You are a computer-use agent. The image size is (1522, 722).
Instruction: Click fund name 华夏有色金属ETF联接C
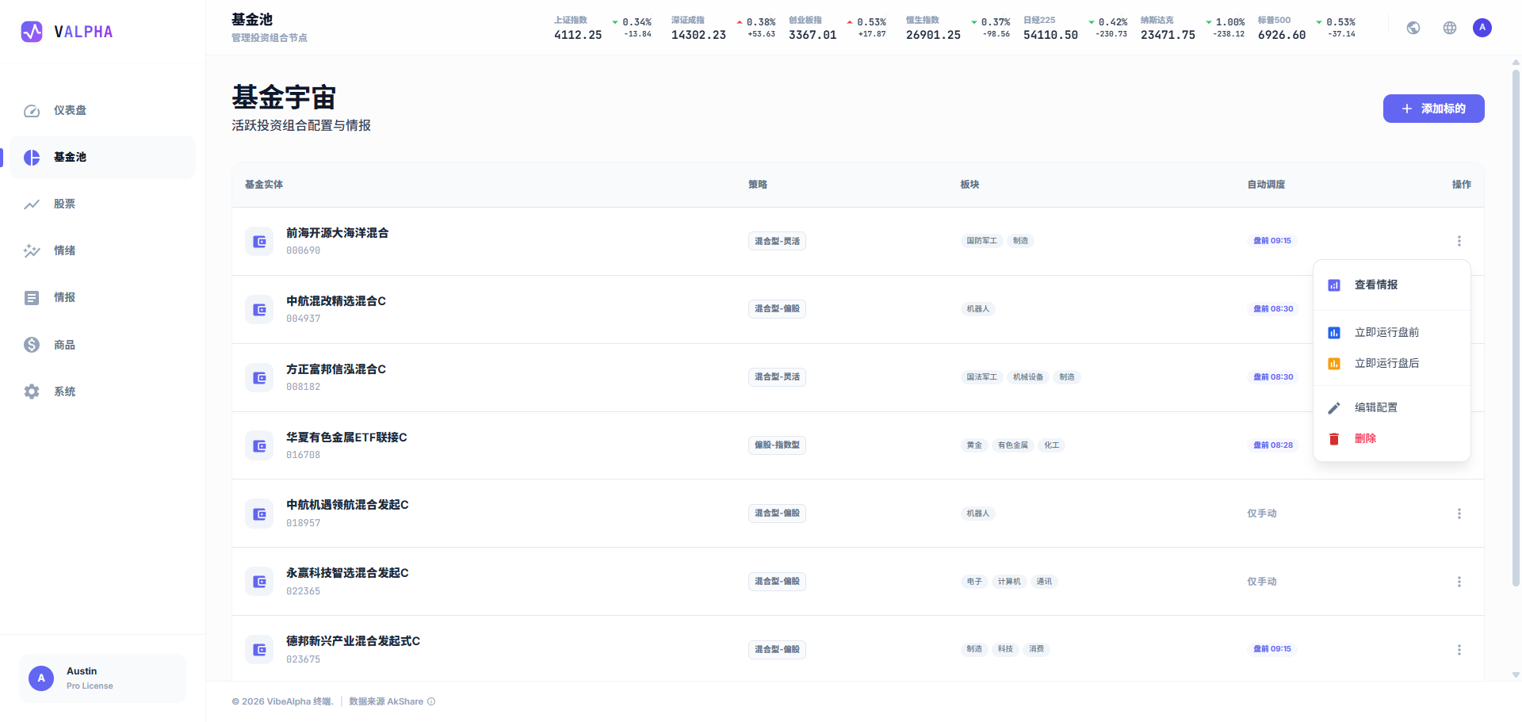coord(346,437)
